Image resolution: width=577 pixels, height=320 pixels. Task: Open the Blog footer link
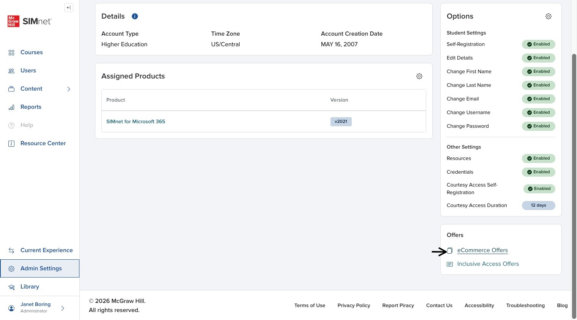pos(562,306)
